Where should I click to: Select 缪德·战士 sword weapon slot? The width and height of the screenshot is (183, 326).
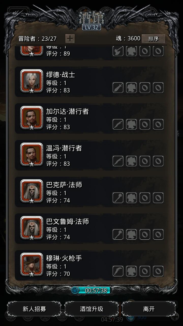(x=118, y=88)
